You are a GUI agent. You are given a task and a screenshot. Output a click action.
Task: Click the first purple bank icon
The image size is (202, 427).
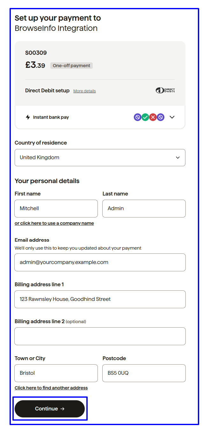coord(138,117)
